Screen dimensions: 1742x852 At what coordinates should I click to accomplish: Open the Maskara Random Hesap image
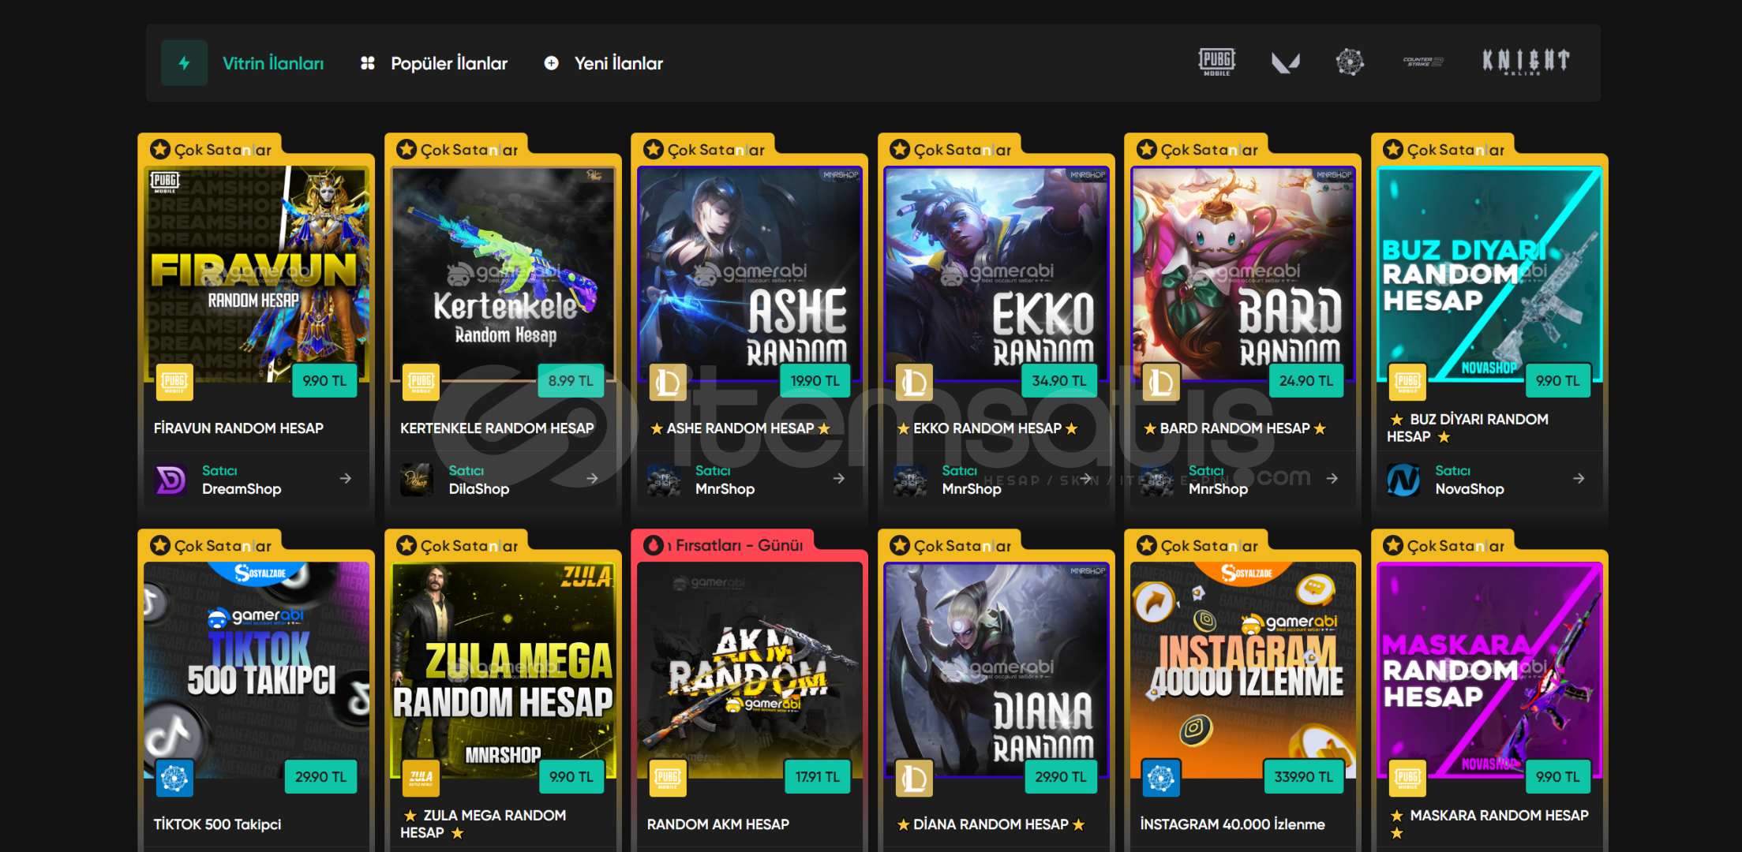1489,671
